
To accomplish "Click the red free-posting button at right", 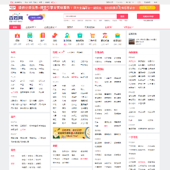I will coord(148,17).
